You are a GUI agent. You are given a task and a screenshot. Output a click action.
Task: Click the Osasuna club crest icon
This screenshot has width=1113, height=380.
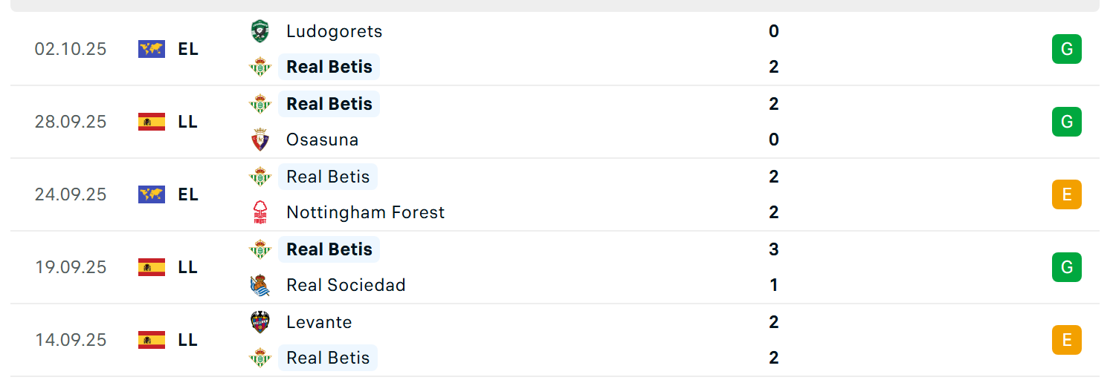tap(259, 140)
